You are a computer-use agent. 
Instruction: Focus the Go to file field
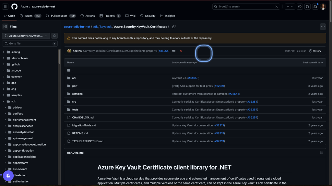[x=30, y=44]
